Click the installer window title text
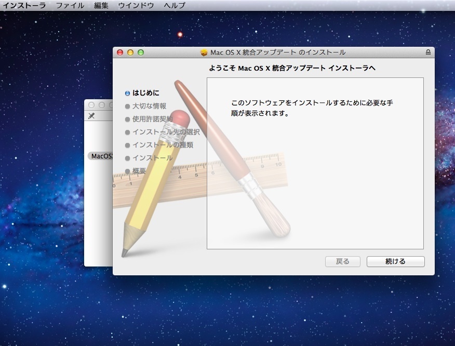This screenshot has height=346, width=455. pyautogui.click(x=278, y=52)
